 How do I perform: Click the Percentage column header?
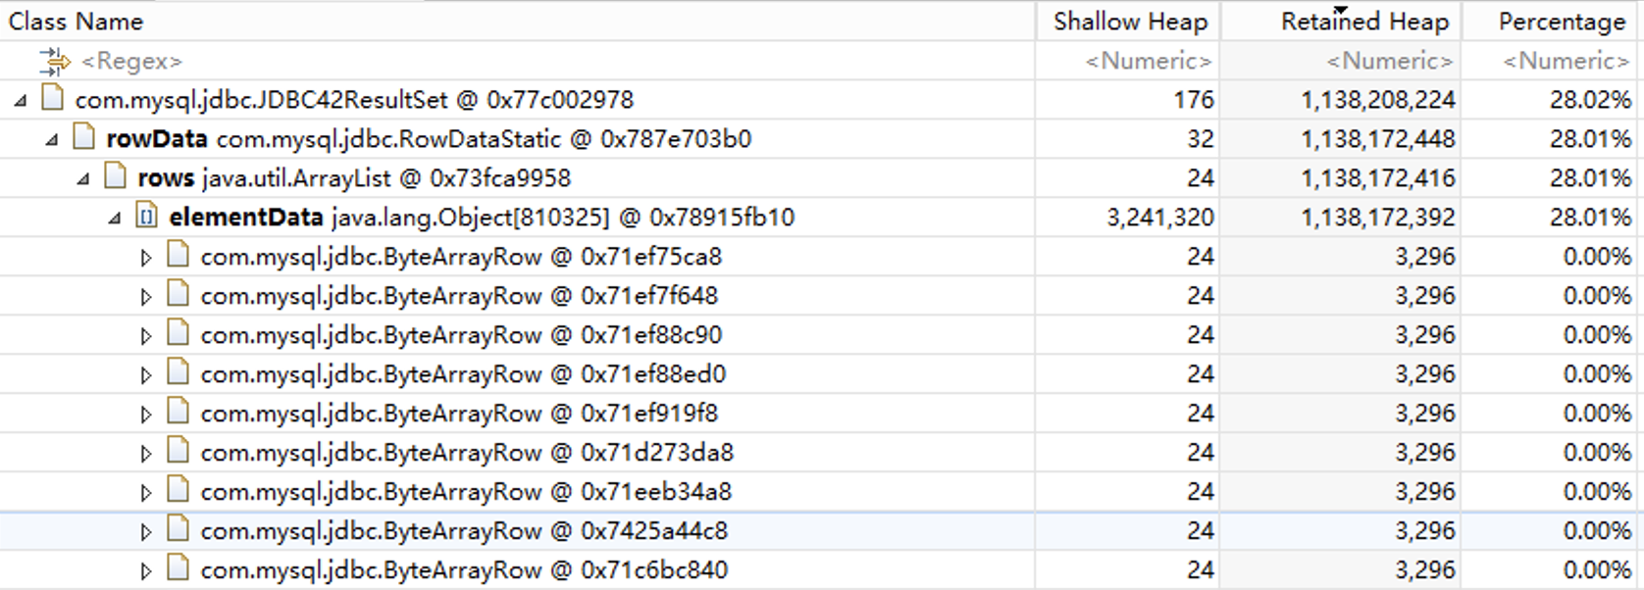point(1562,22)
